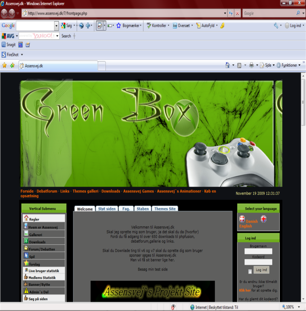Viewport: 306px width, 311px height.
Task: Click the Snagit clipboard capture icon
Action: [28, 45]
